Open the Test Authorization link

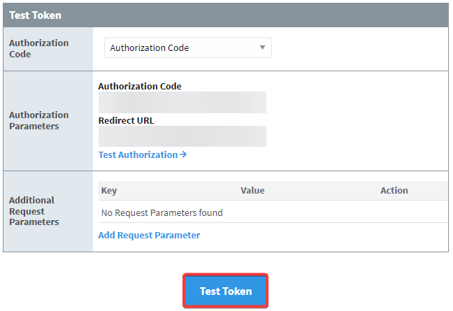pyautogui.click(x=143, y=154)
